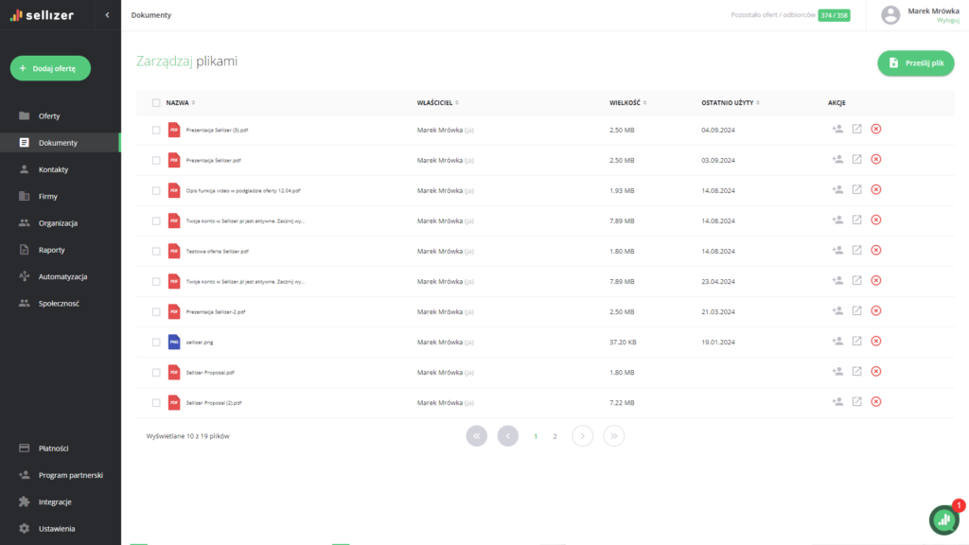
Task: Click the Prześlij plik button
Action: point(915,62)
